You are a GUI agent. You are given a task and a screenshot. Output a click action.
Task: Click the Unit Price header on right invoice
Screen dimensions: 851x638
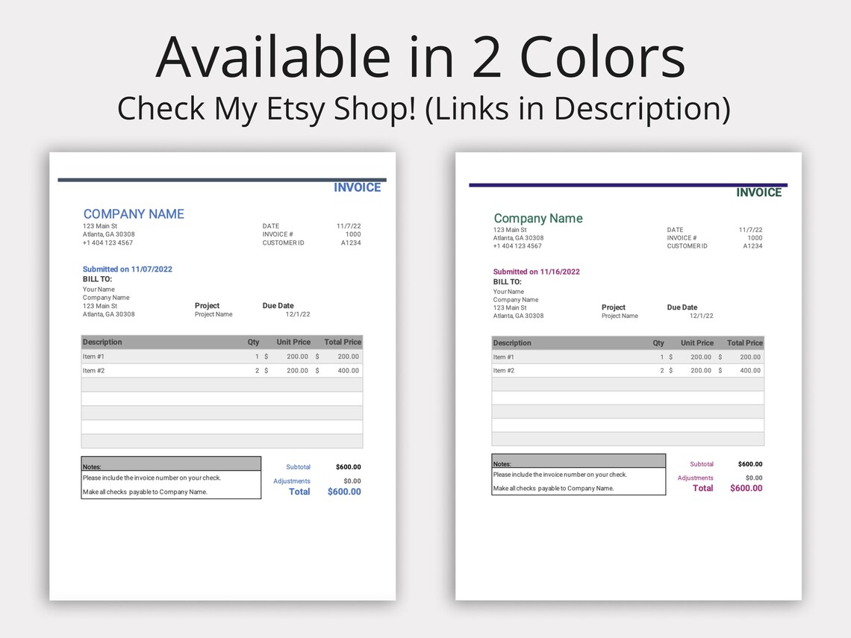tap(697, 343)
